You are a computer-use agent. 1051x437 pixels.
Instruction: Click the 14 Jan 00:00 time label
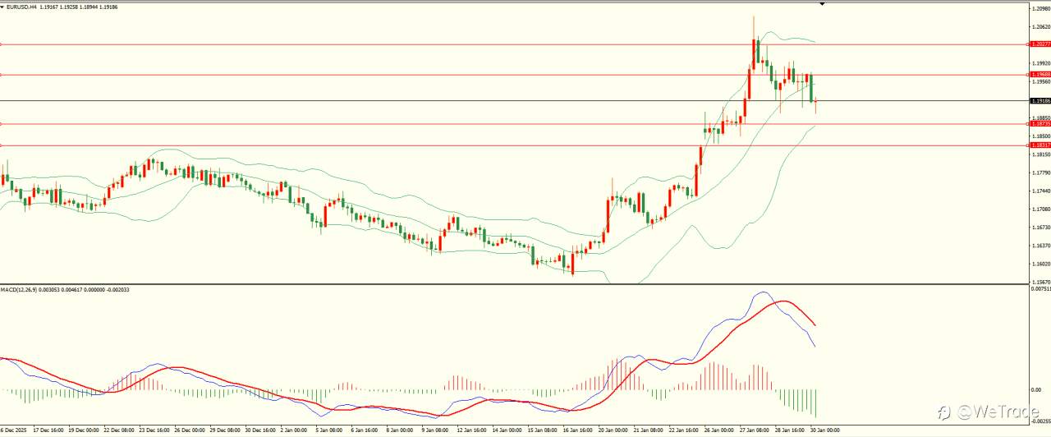coord(507,430)
